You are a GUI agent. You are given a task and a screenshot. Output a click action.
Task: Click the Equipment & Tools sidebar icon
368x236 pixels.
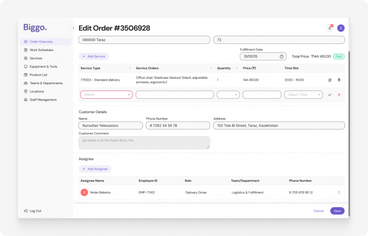point(26,67)
